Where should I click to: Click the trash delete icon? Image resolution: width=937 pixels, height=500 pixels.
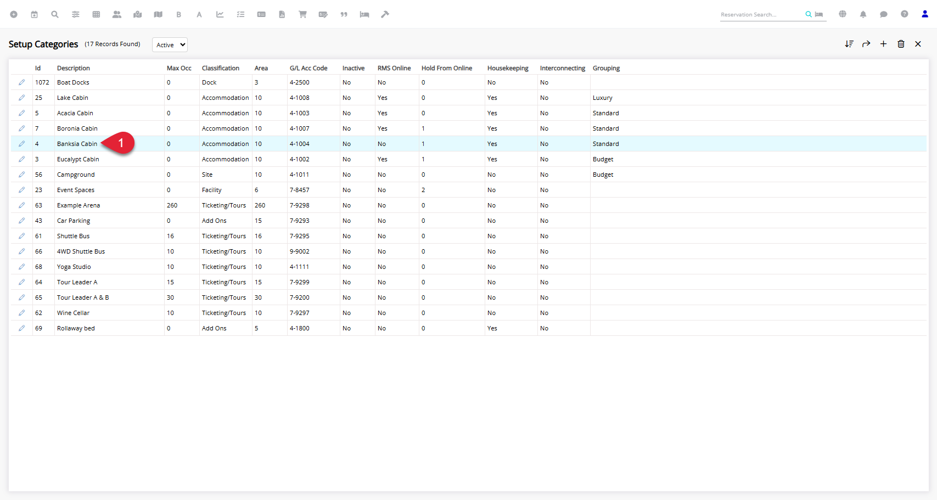click(x=901, y=44)
